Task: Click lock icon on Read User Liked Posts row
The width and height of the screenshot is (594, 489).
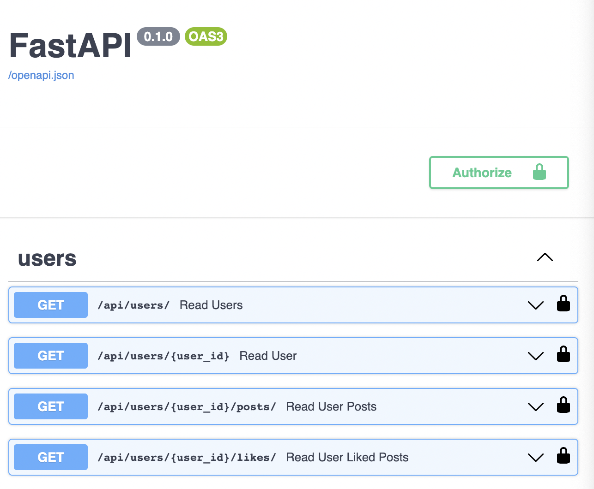Action: tap(564, 456)
